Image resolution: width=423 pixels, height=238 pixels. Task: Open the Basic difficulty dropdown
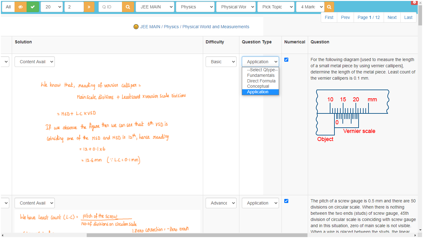click(221, 62)
